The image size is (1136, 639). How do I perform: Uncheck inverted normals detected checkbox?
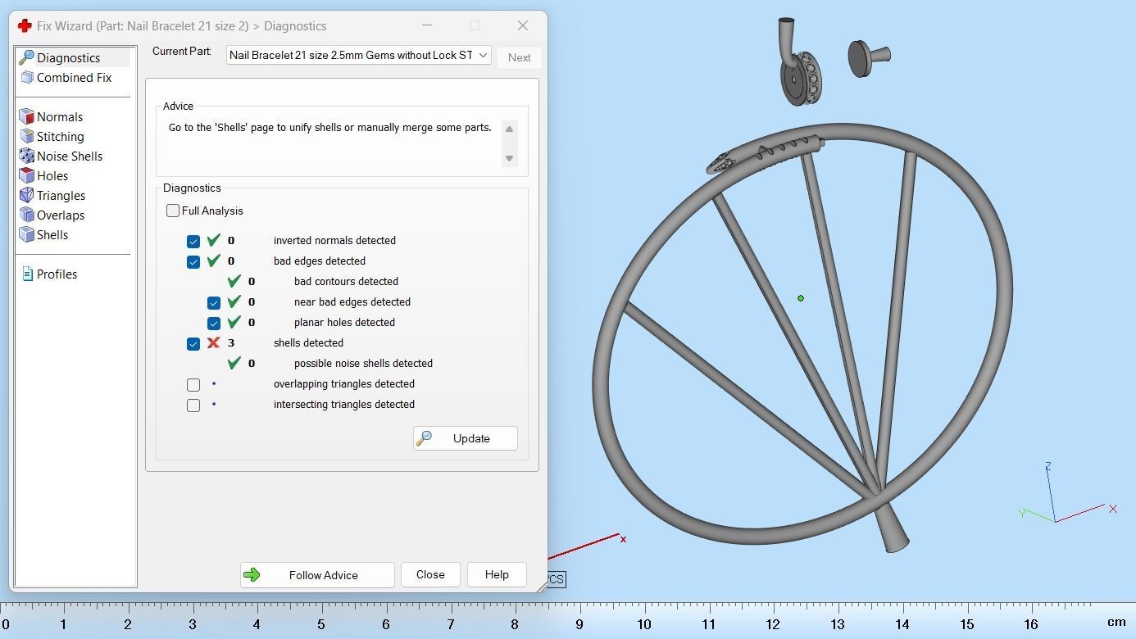click(x=193, y=241)
